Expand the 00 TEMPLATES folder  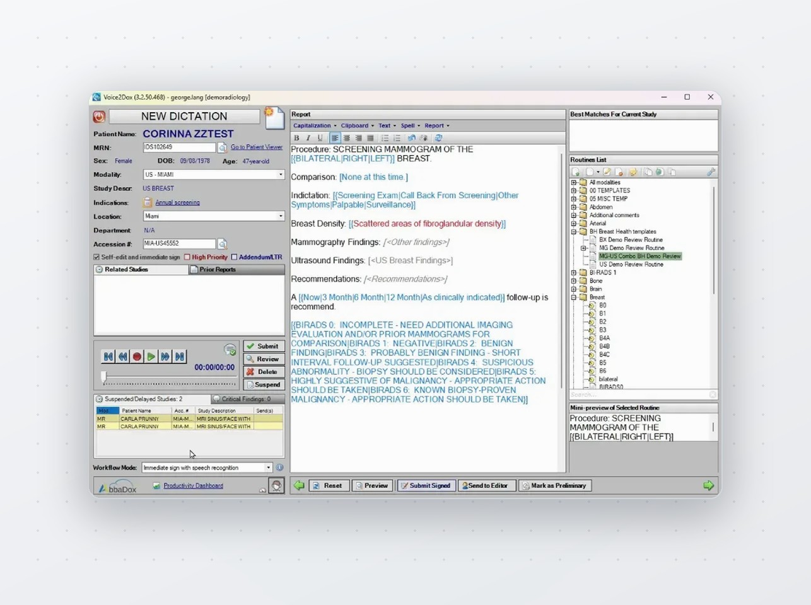click(x=574, y=190)
